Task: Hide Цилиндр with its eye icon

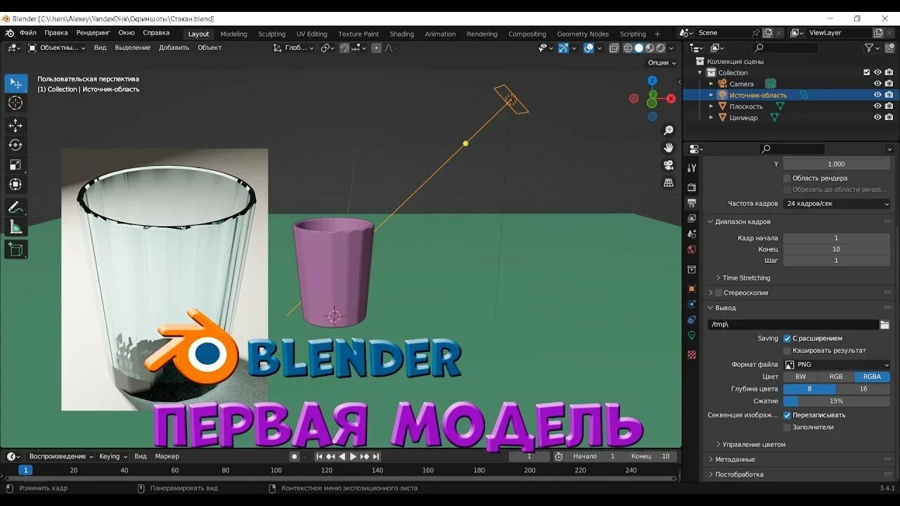Action: [x=877, y=117]
